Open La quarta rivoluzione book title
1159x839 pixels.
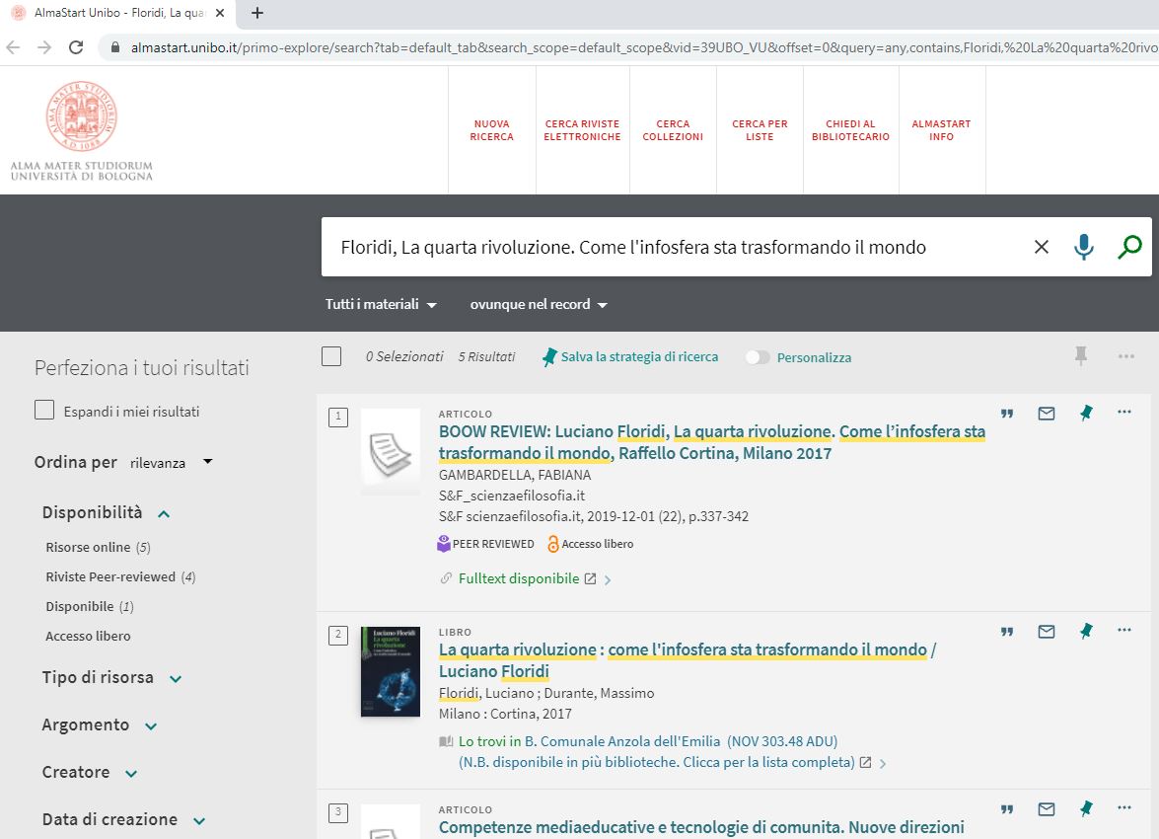pyautogui.click(x=687, y=660)
